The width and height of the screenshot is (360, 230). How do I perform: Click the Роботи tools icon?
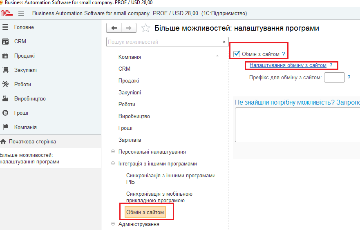(5, 84)
